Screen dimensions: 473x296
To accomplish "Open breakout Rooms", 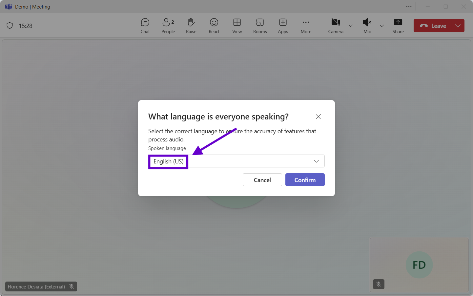I will coord(260,26).
